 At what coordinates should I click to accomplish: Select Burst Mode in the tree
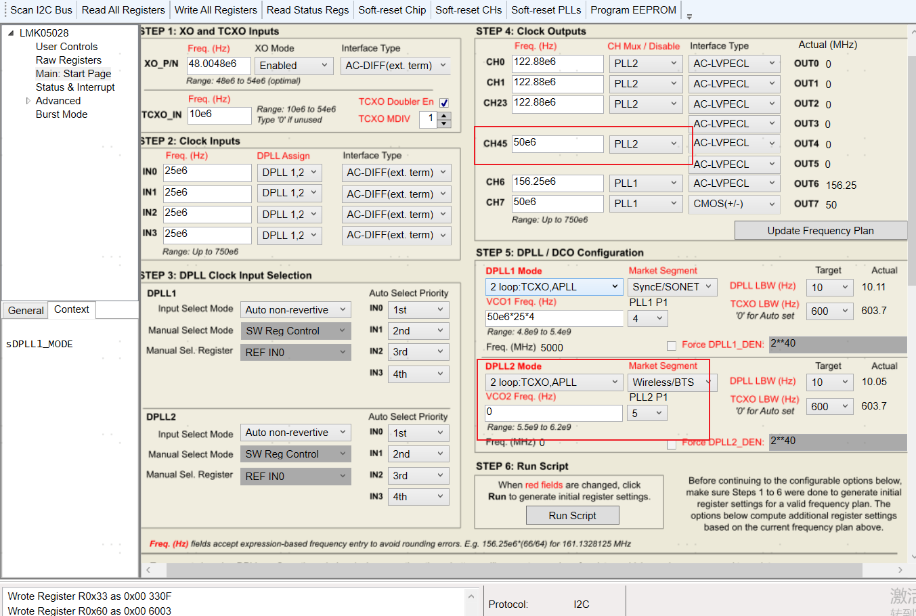[x=62, y=114]
